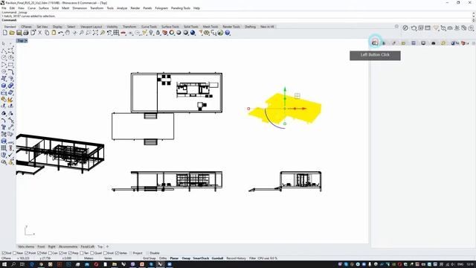Switch to the Curve Tools toolbar tab
The image size is (476, 268).
coord(149,27)
